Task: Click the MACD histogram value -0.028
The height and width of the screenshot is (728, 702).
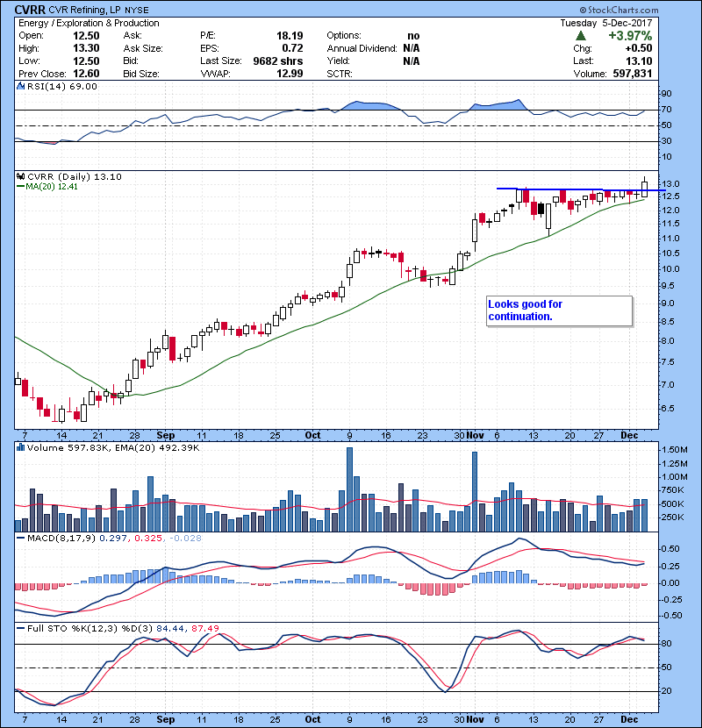Action: coord(186,539)
